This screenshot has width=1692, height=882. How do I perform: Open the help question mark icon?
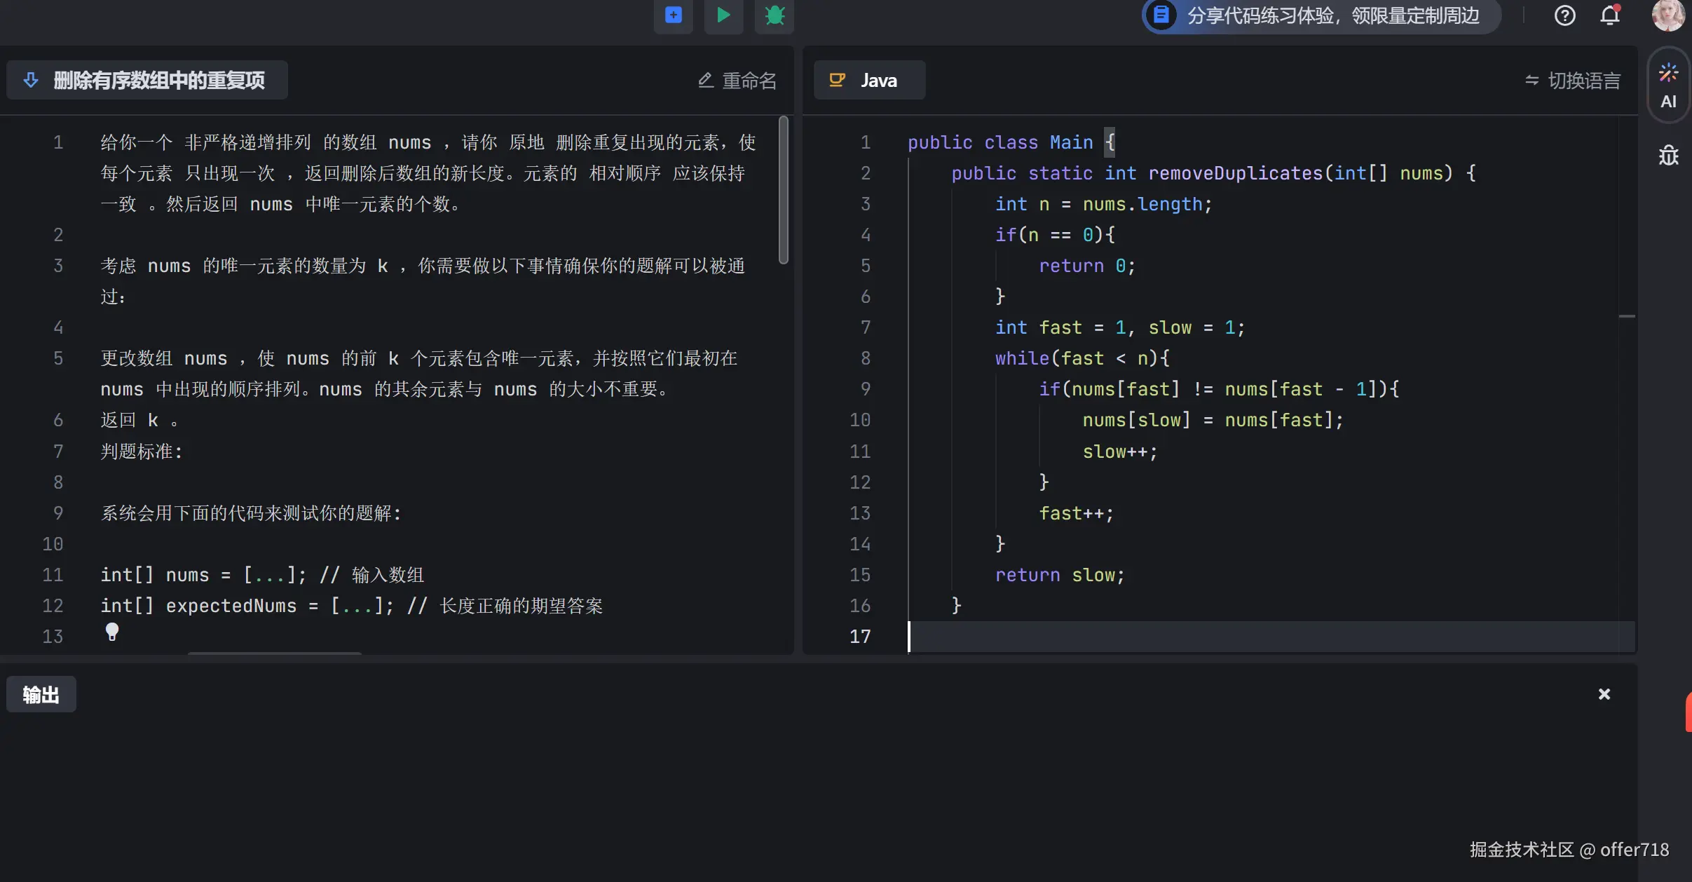(1564, 15)
